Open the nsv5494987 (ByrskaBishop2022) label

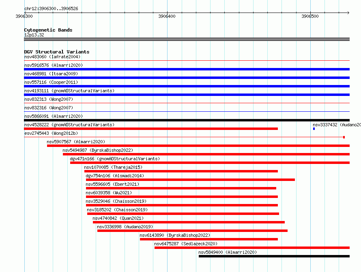(x=98, y=150)
